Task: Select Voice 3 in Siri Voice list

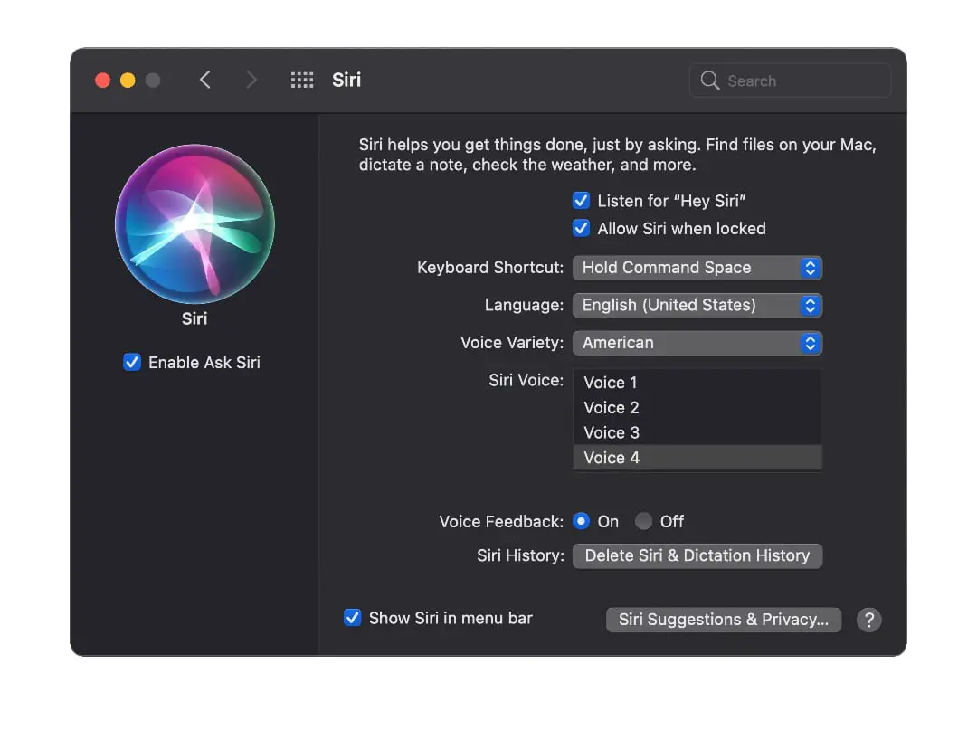Action: 697,432
